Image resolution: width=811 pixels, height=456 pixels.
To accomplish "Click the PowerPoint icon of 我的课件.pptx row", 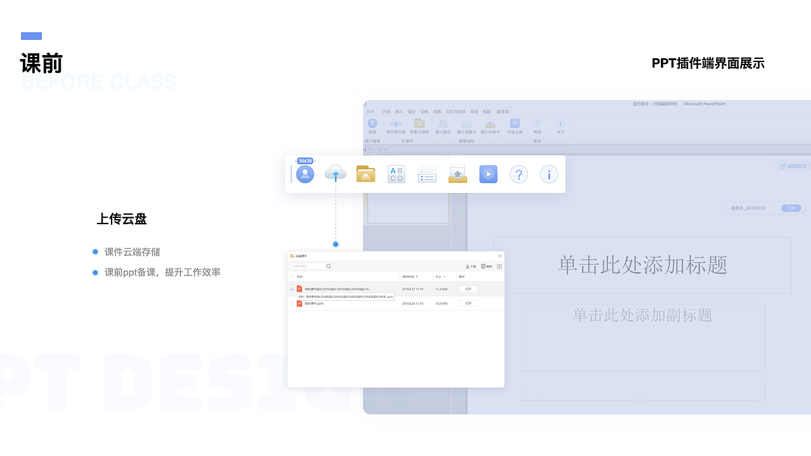I will [x=299, y=303].
